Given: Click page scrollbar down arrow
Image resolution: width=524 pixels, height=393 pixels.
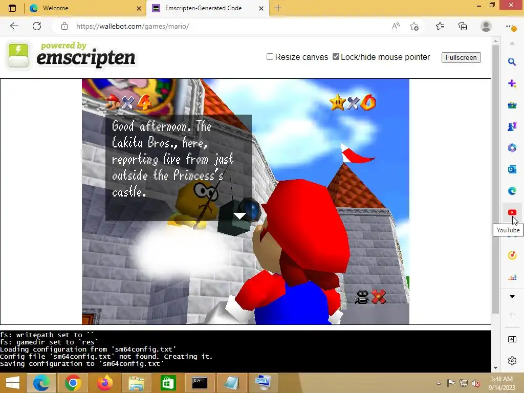Looking at the screenshot, I should pos(495,367).
